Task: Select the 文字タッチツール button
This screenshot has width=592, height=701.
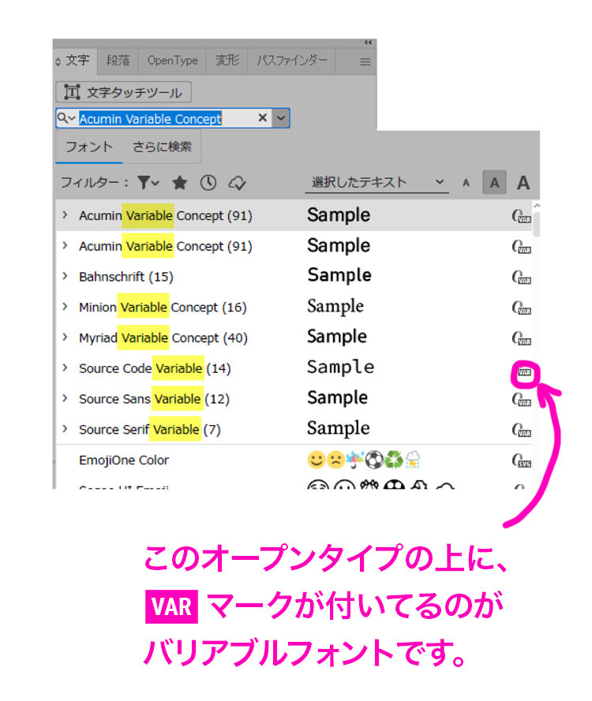Action: [123, 92]
